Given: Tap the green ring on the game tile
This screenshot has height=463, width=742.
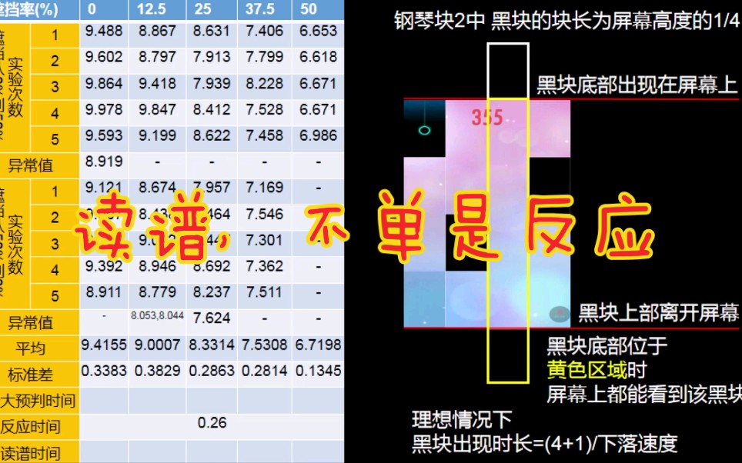Looking at the screenshot, I should tap(424, 130).
